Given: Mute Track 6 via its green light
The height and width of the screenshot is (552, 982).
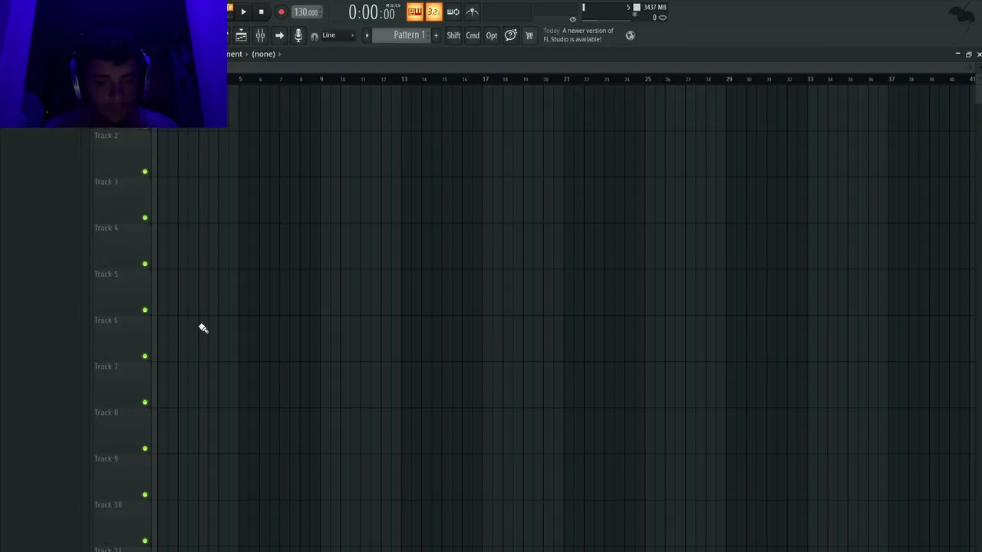Looking at the screenshot, I should (145, 356).
